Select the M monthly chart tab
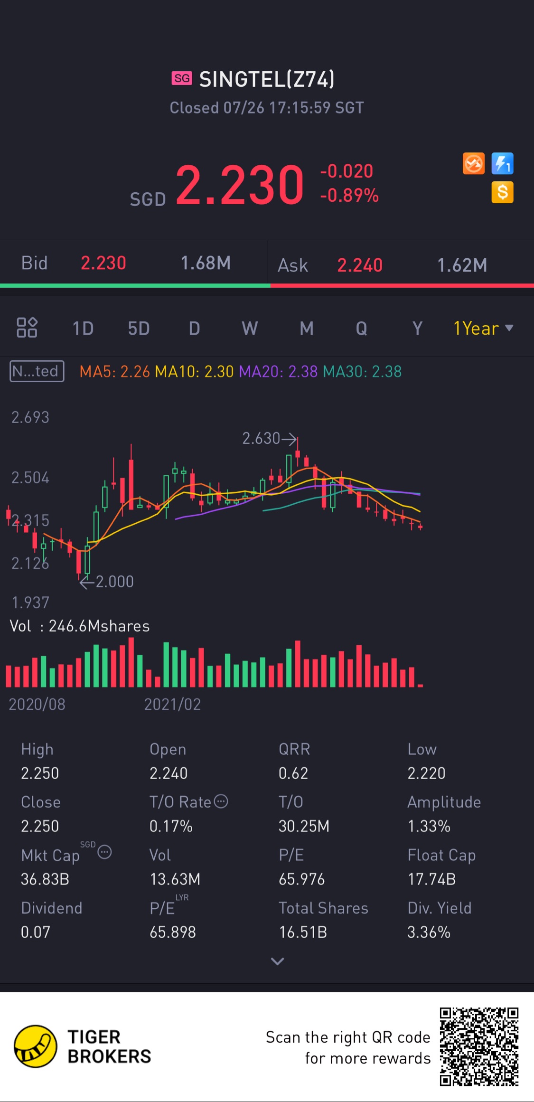The height and width of the screenshot is (1102, 534). (x=307, y=328)
